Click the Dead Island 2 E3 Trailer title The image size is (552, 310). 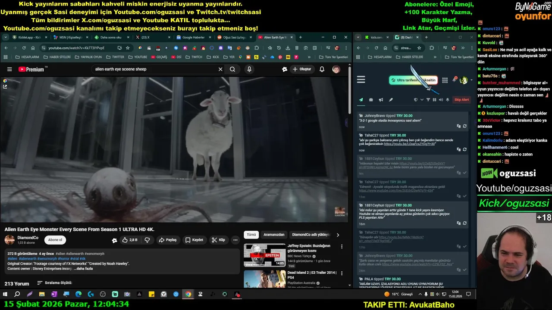click(312, 275)
